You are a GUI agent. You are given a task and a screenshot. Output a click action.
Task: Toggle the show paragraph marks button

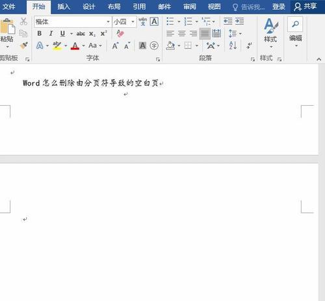tap(250, 45)
